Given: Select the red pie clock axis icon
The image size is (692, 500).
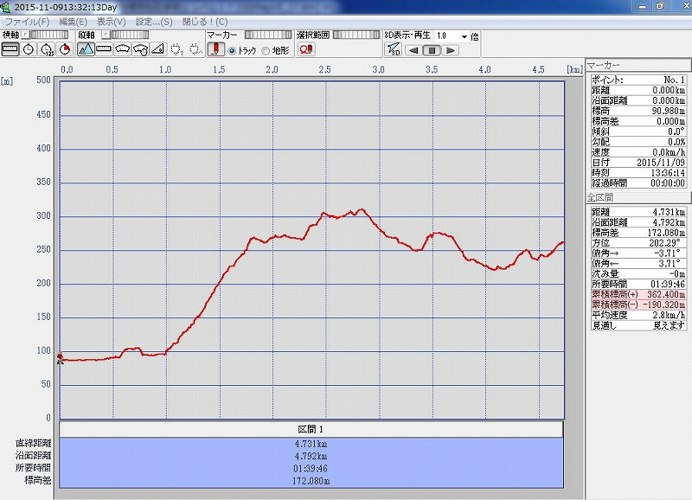Looking at the screenshot, I should [x=65, y=49].
